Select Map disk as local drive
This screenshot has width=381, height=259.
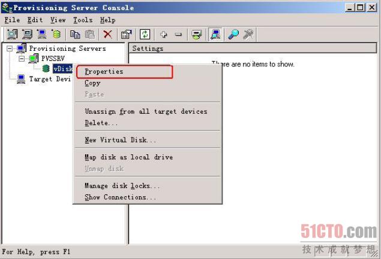tap(147, 157)
